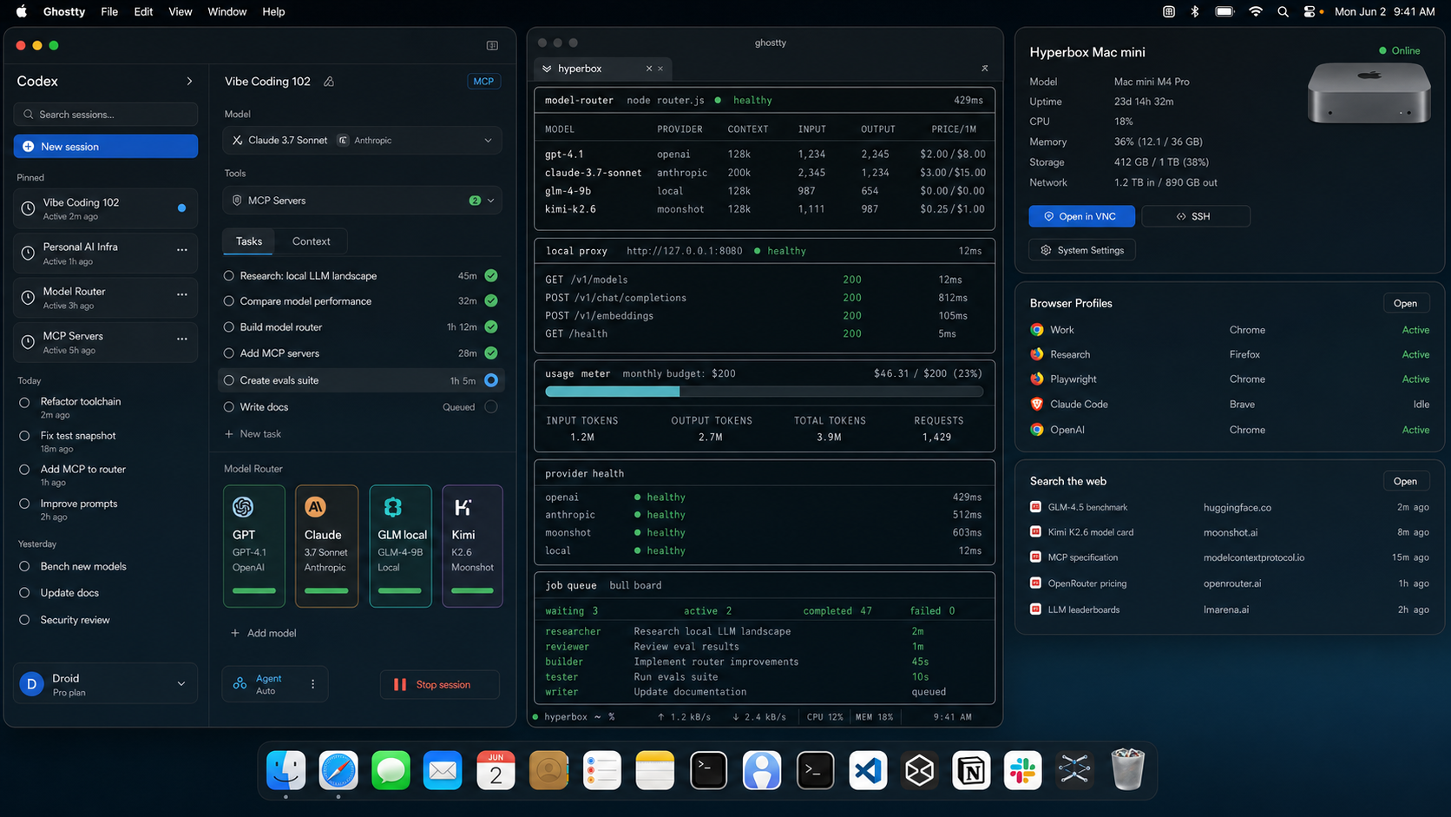Open the Trash in the dock
The width and height of the screenshot is (1451, 817).
click(x=1127, y=770)
